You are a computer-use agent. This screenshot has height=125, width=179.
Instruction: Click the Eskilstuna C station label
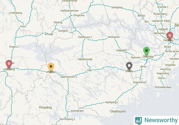click(85, 37)
